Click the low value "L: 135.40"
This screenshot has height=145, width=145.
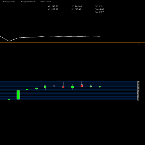(x=77, y=9)
